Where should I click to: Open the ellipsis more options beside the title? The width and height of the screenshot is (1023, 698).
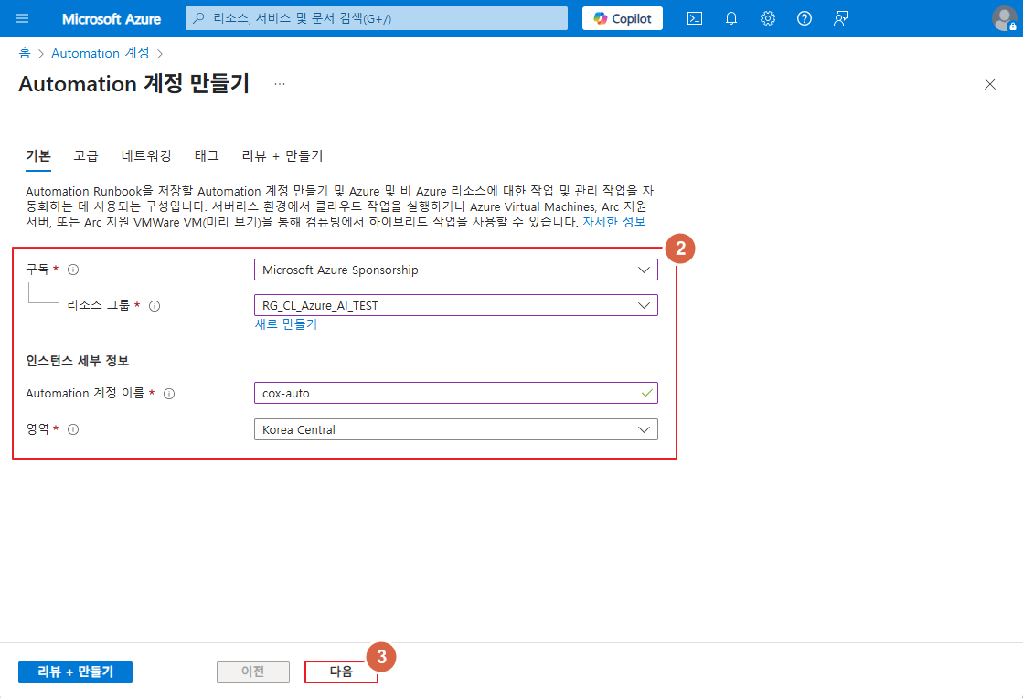[x=280, y=84]
